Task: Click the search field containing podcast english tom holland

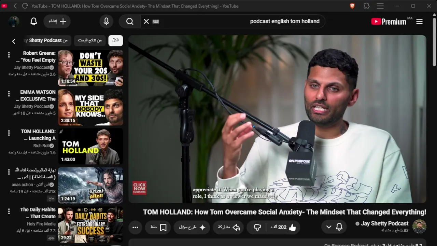Action: coord(232,21)
